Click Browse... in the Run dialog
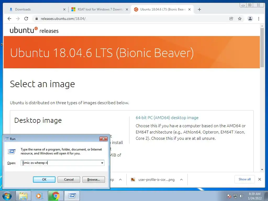The height and width of the screenshot is (201, 268). point(93,180)
